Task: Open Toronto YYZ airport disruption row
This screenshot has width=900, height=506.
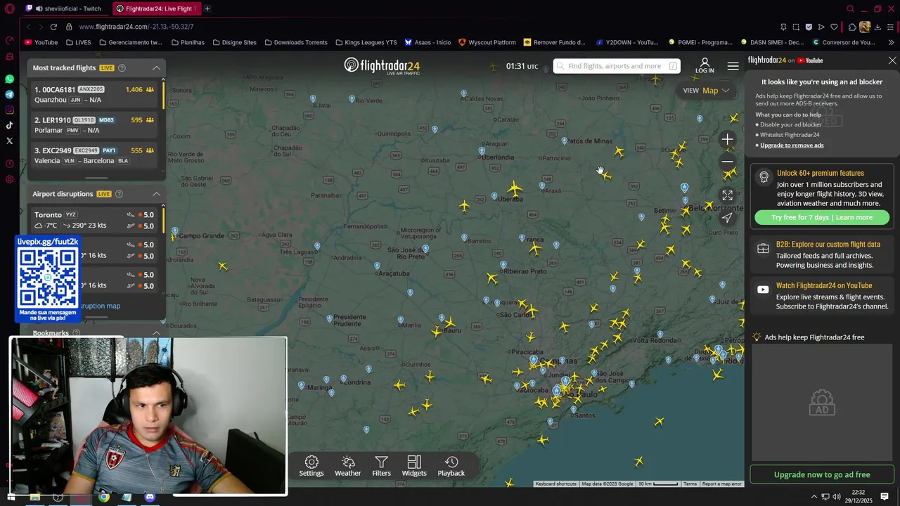Action: (x=95, y=220)
